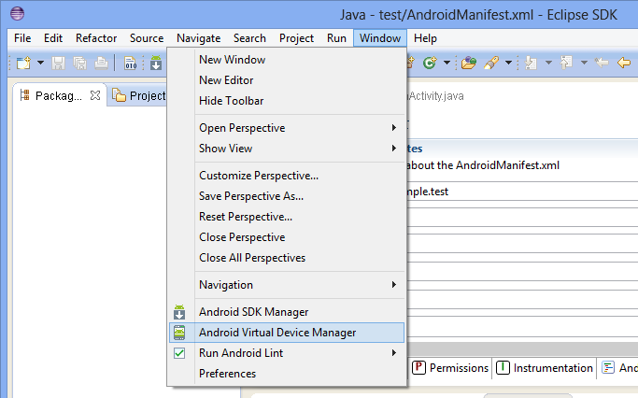Switch to the Permissions editor tab

point(449,368)
